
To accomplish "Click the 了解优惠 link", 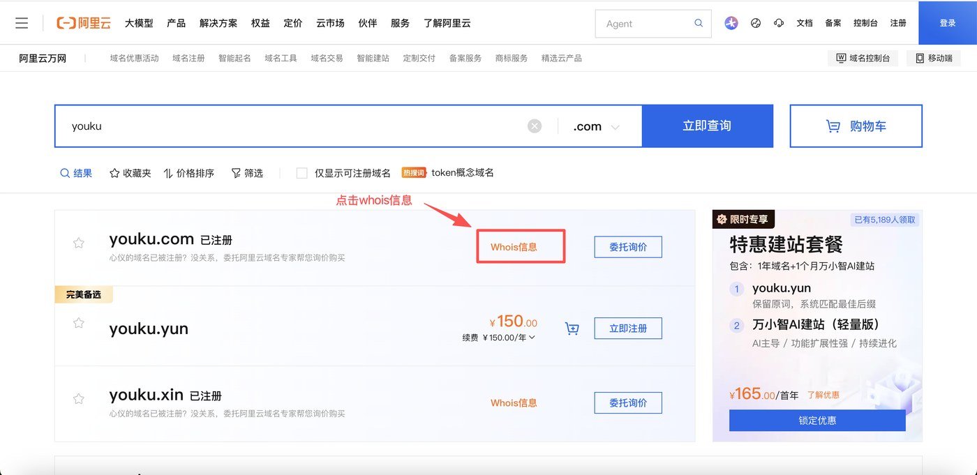I will pos(823,395).
